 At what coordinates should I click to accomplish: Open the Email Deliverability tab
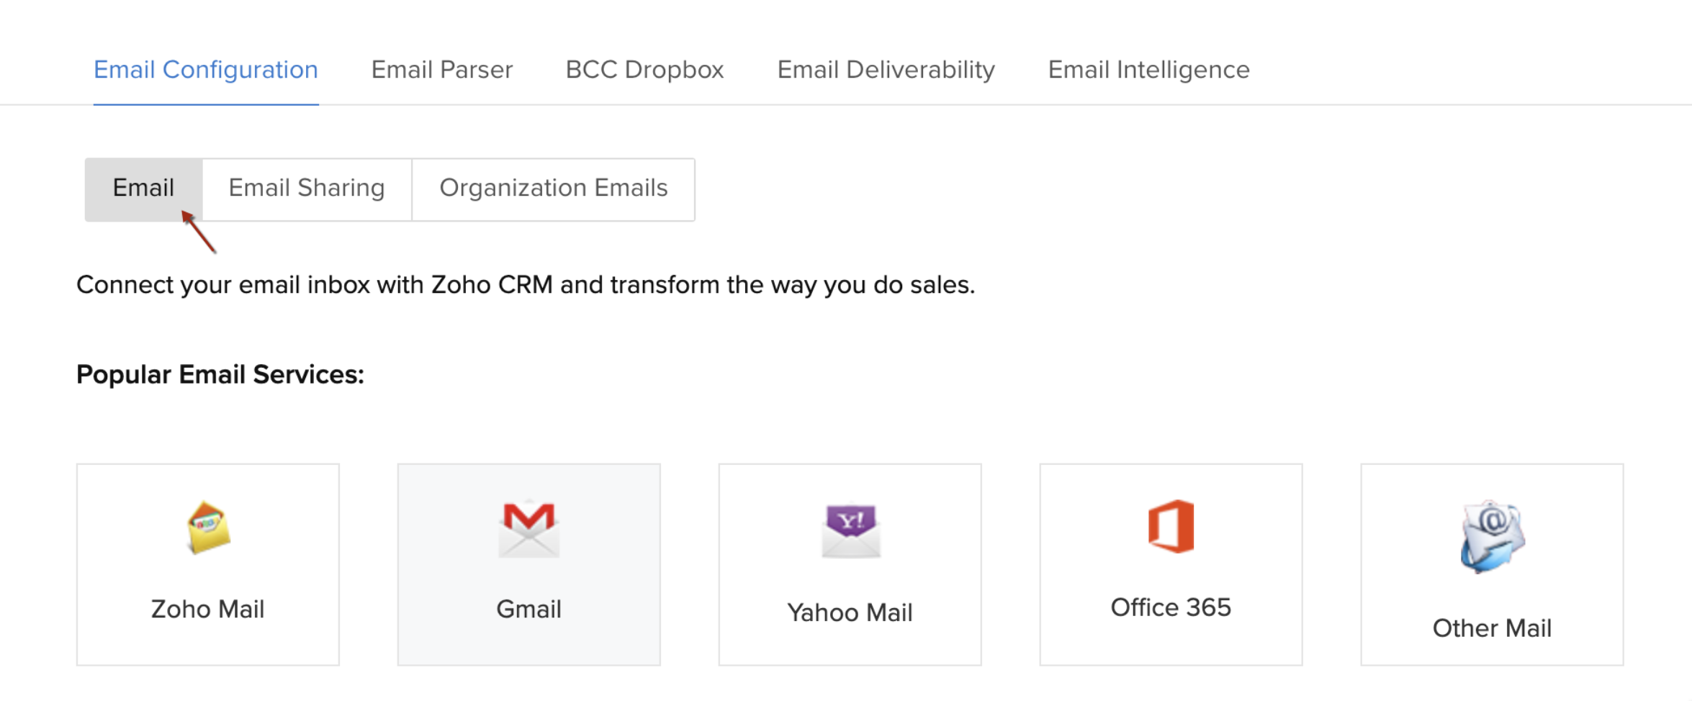point(886,70)
